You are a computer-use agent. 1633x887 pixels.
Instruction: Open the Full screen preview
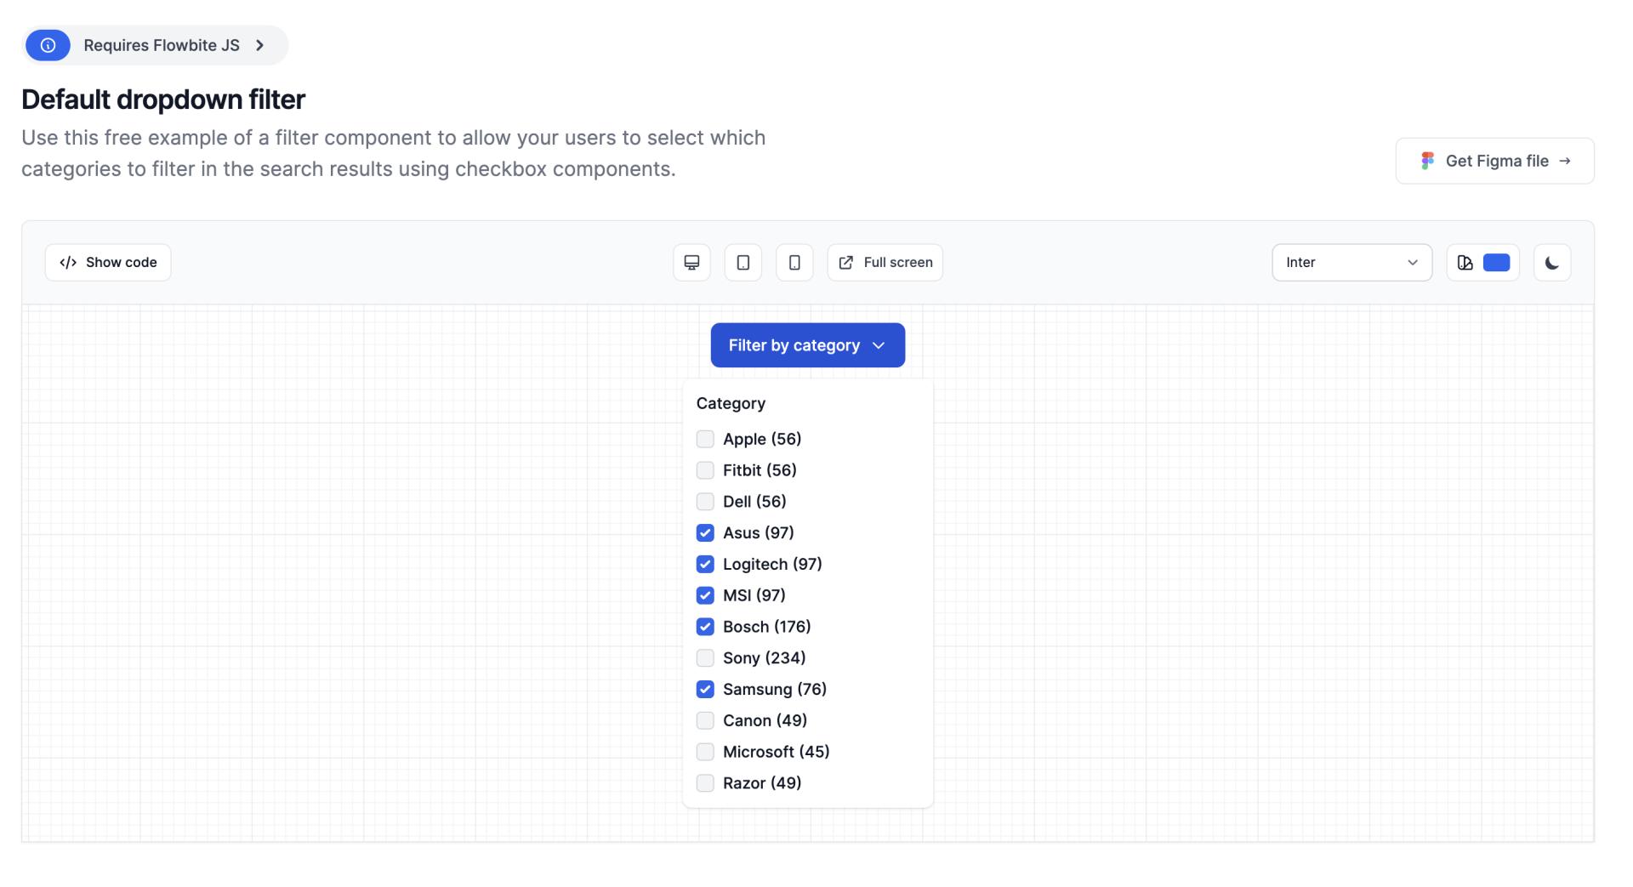coord(885,262)
